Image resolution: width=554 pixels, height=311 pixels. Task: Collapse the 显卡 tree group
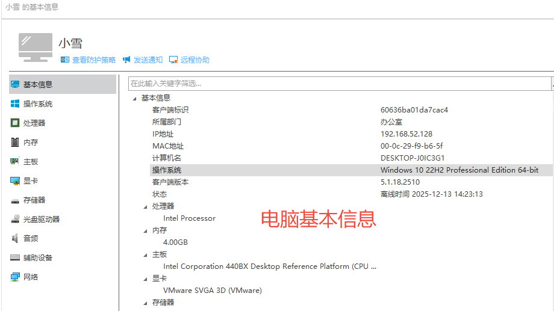pos(145,279)
